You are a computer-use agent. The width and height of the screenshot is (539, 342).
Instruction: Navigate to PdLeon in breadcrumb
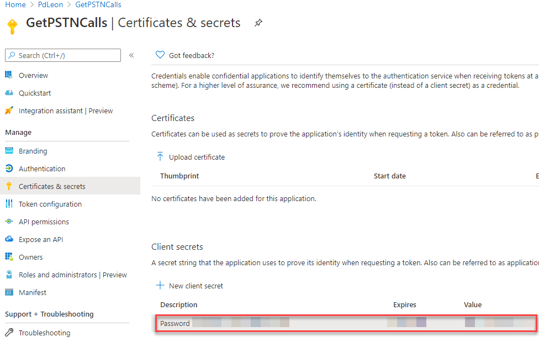click(50, 4)
